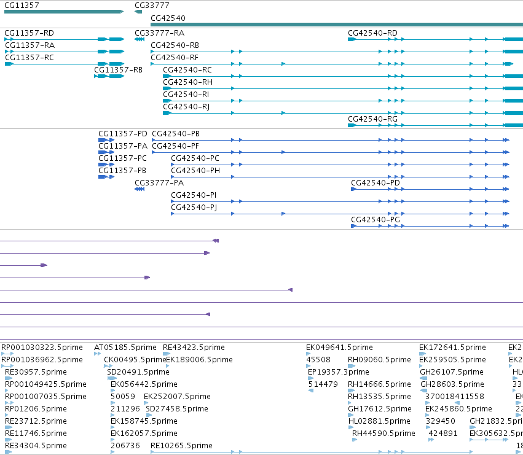Select transcript label CG42540-RF
This screenshot has width=523, height=455.
click(x=175, y=58)
